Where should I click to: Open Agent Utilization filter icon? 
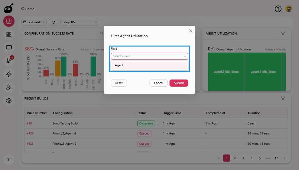coord(283,33)
